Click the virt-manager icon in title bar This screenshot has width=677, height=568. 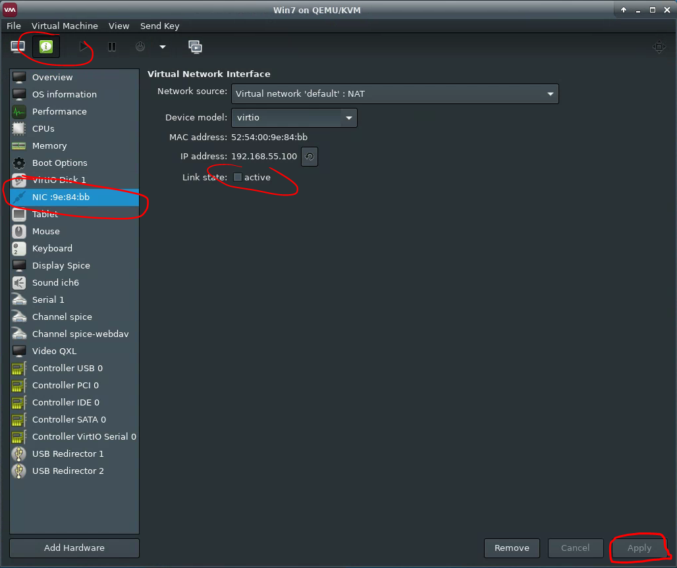point(9,9)
